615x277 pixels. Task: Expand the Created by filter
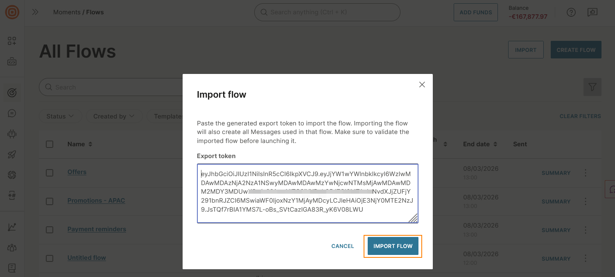(114, 116)
